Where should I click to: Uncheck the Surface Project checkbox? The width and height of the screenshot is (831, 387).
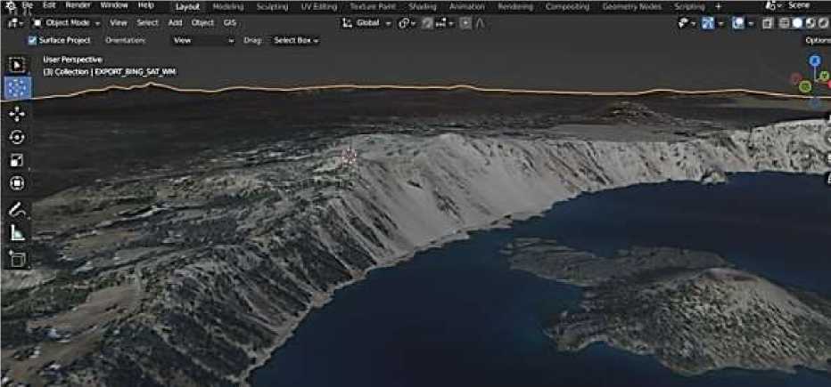33,40
